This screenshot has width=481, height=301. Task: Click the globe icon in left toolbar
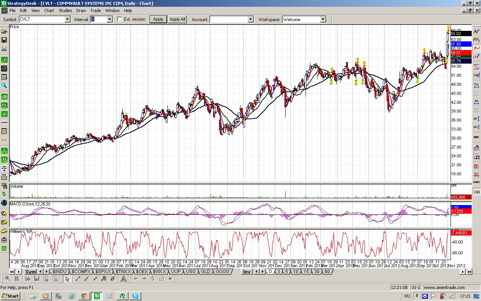coord(4,203)
